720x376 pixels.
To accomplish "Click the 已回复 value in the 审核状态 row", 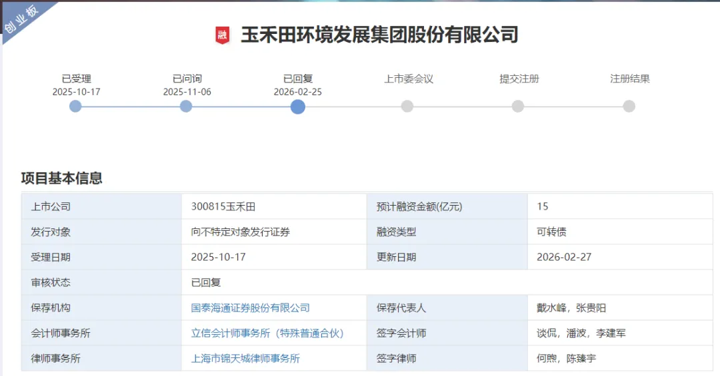I will point(206,282).
